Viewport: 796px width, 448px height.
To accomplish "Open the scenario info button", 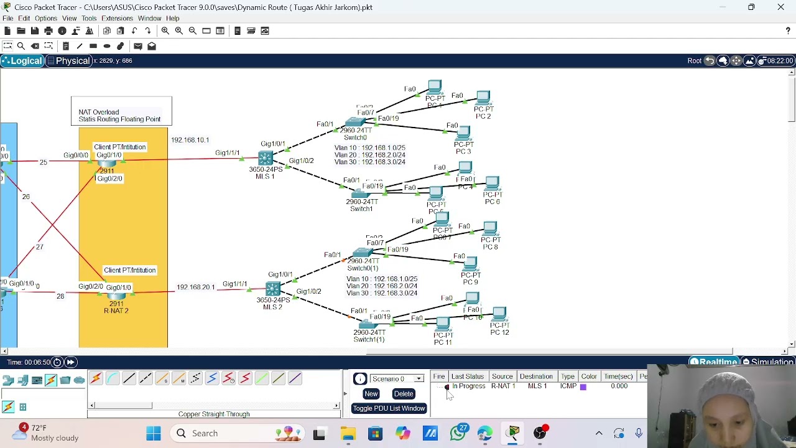I will [360, 379].
